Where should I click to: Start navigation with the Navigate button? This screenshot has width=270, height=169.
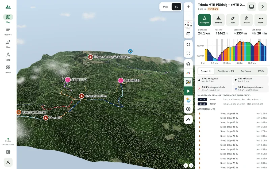205,20
